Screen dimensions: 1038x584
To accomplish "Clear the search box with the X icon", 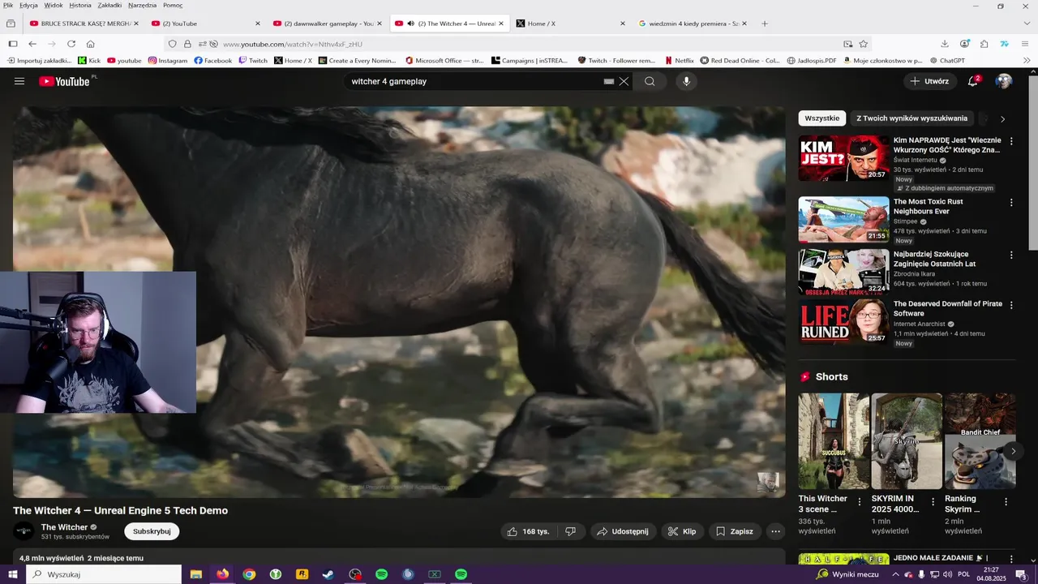I will point(624,81).
